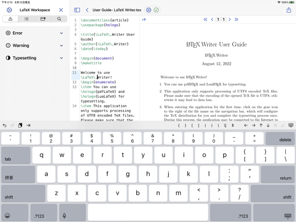
Task: Tap the paste clipboard icon
Action: click(20, 125)
